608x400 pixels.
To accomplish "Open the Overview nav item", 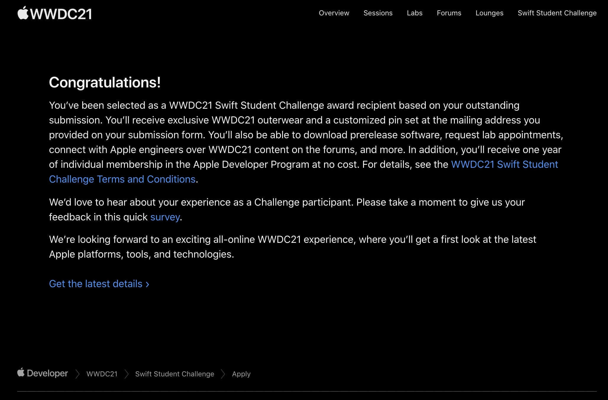I will tap(334, 13).
